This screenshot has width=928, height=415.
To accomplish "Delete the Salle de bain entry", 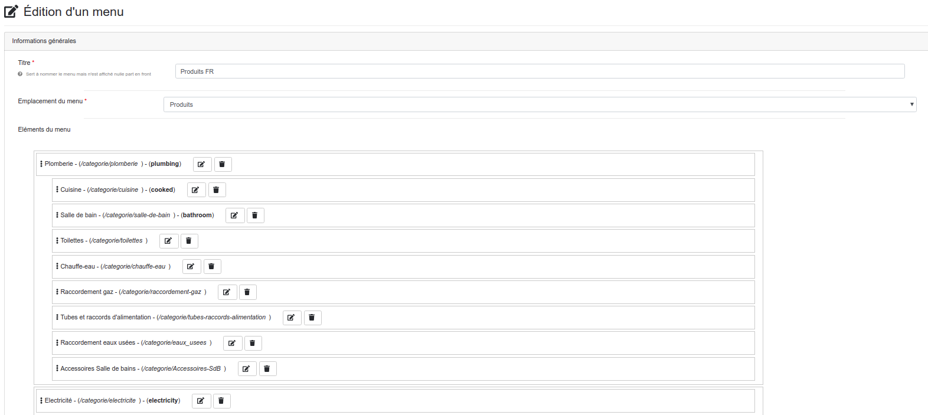I will pyautogui.click(x=255, y=215).
